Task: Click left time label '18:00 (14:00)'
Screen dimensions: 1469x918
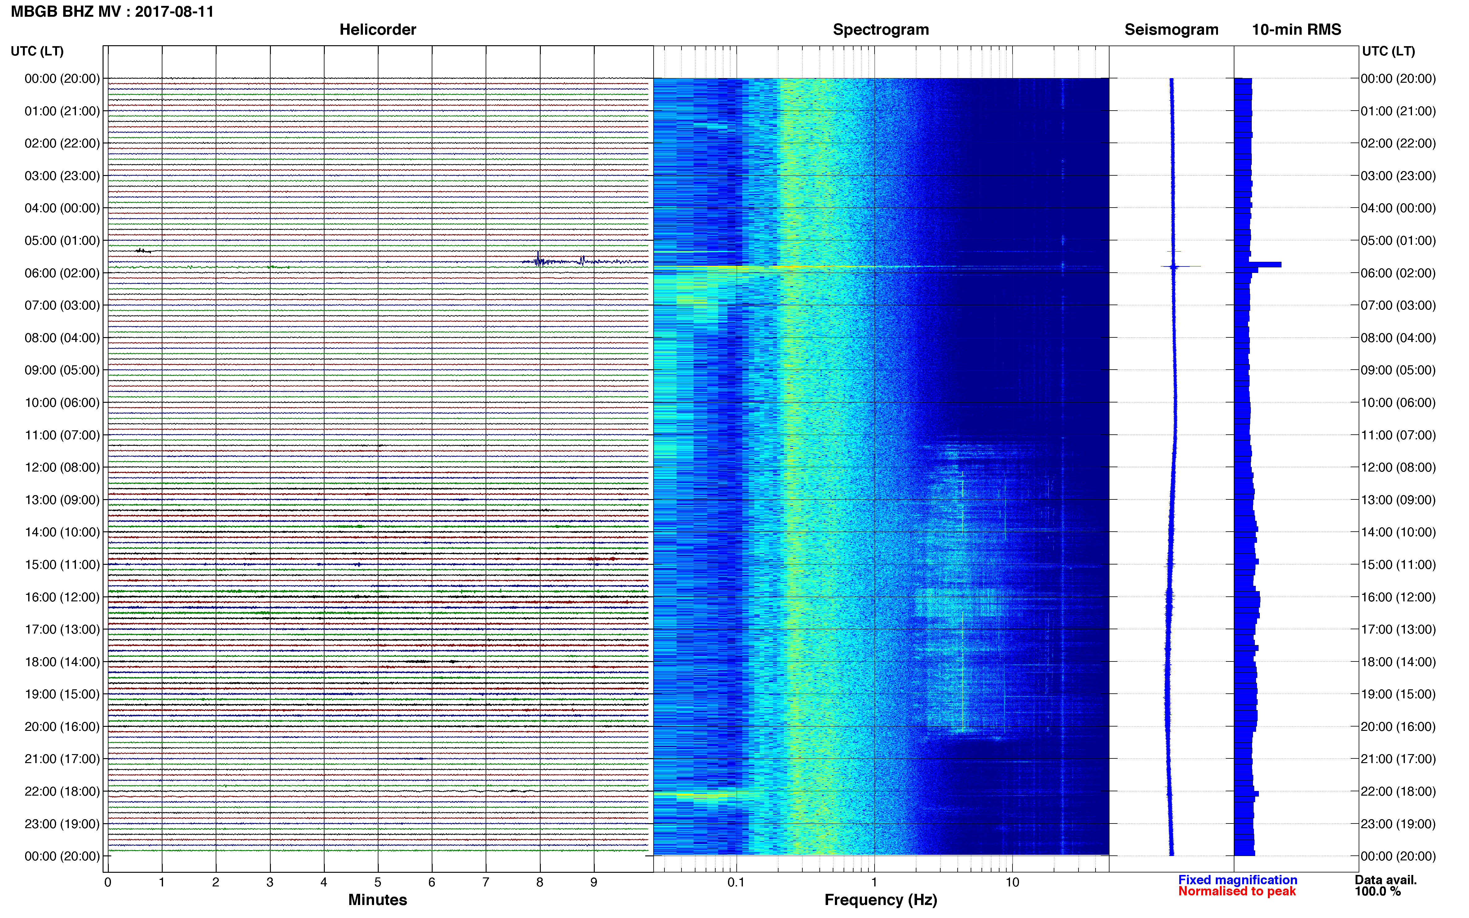Action: (62, 662)
